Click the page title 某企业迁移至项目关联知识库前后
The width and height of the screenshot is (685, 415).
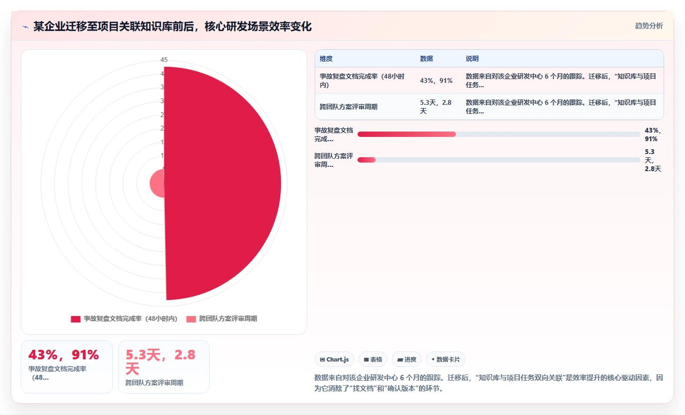(x=172, y=26)
